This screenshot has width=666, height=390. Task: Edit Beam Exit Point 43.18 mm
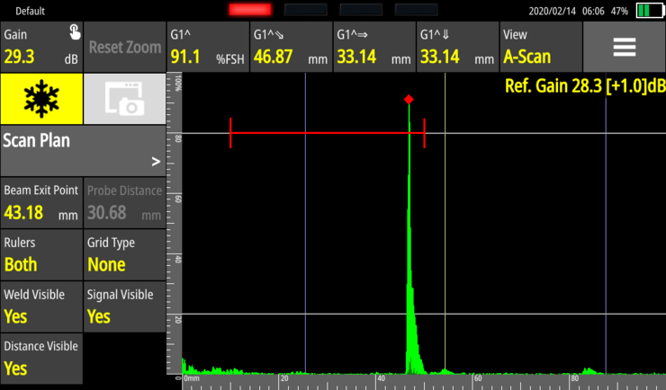(41, 203)
